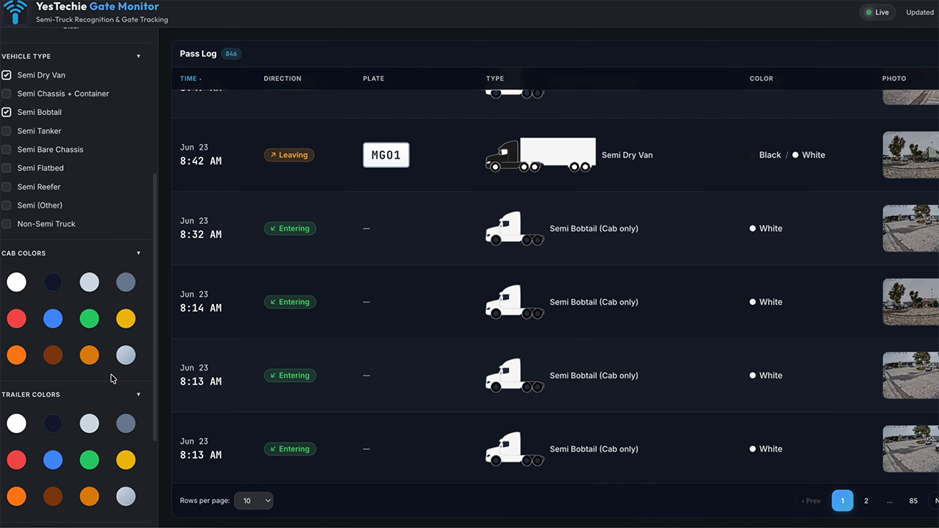
Task: Jump to page 85
Action: click(913, 501)
